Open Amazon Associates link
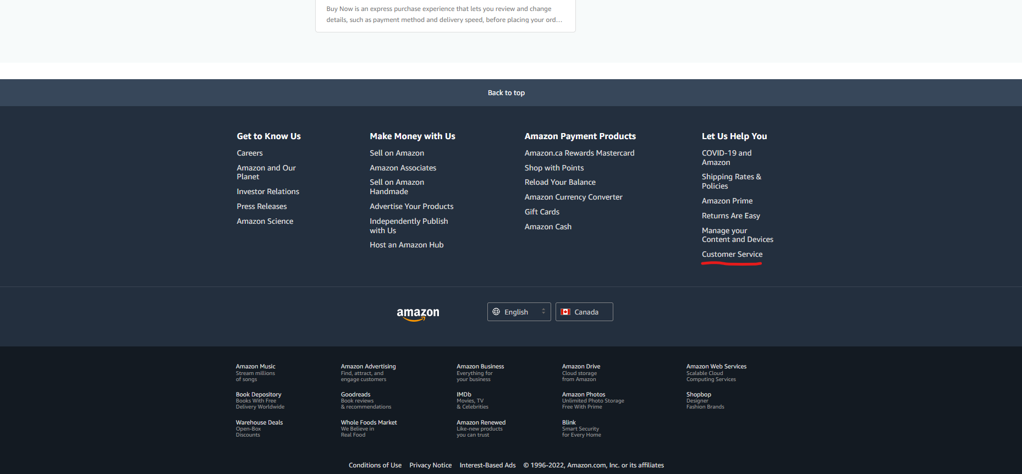Screen dimensions: 1022x474 (403, 168)
